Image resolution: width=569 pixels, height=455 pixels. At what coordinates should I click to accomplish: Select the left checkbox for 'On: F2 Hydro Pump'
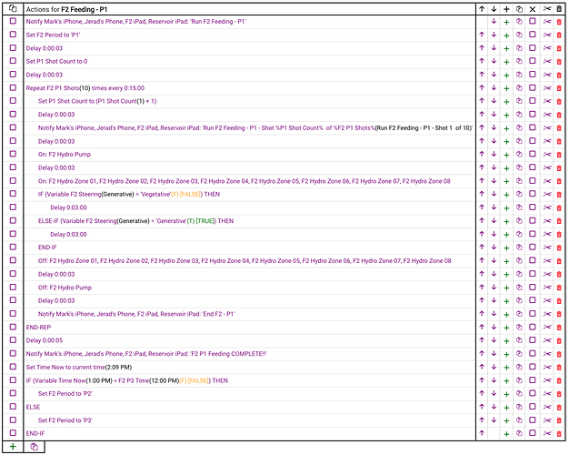(13, 154)
